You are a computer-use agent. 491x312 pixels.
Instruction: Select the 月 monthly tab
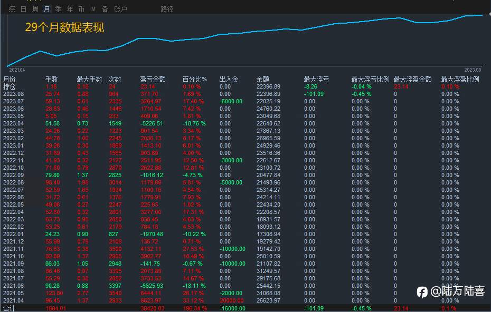[x=46, y=9]
